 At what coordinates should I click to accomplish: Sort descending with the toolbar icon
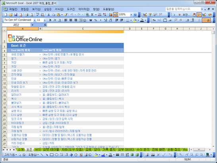pyautogui.click(x=105, y=15)
